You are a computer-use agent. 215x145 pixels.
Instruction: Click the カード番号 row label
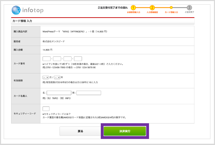pyautogui.click(x=19, y=64)
